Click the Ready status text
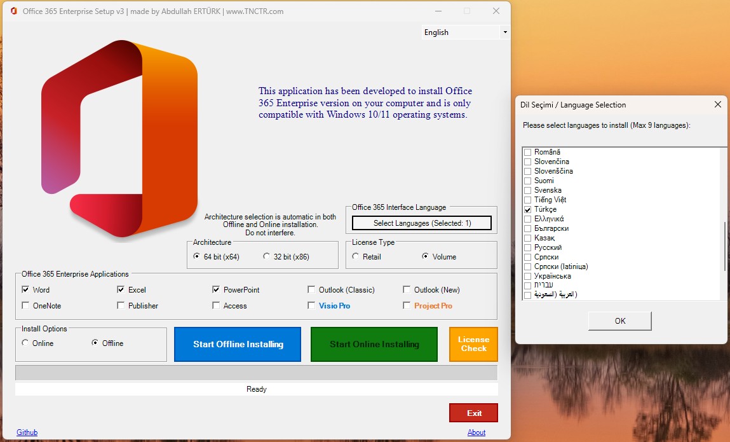730x442 pixels. pyautogui.click(x=257, y=389)
